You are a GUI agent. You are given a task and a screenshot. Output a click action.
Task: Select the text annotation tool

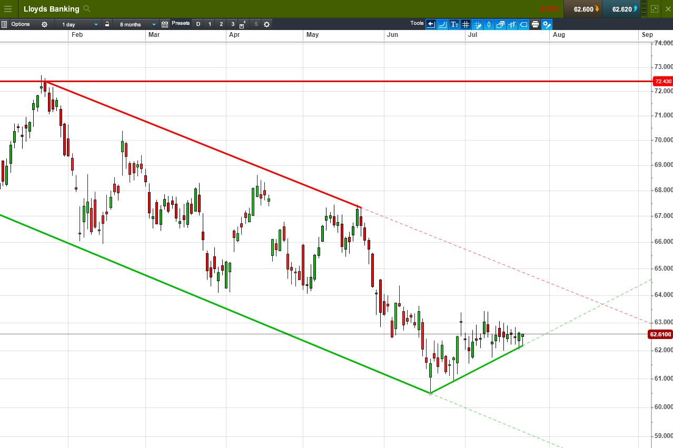click(454, 24)
